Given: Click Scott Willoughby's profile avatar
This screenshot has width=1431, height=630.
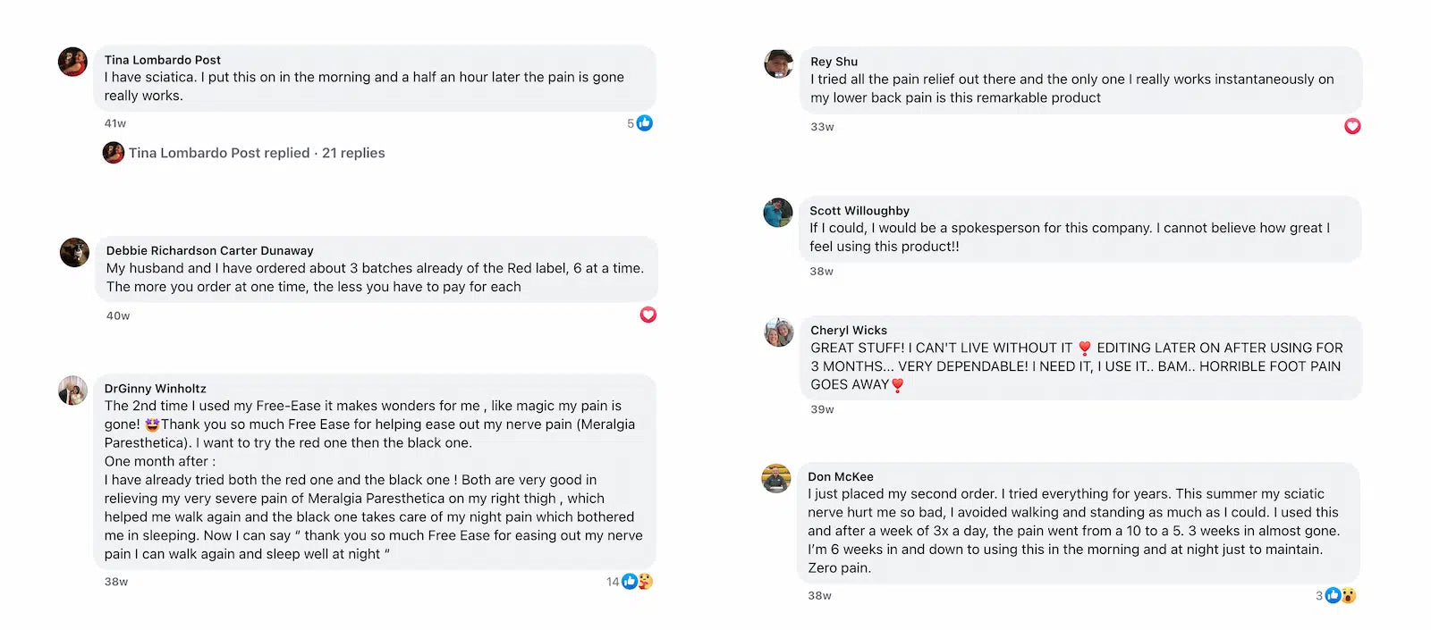Looking at the screenshot, I should tap(778, 213).
